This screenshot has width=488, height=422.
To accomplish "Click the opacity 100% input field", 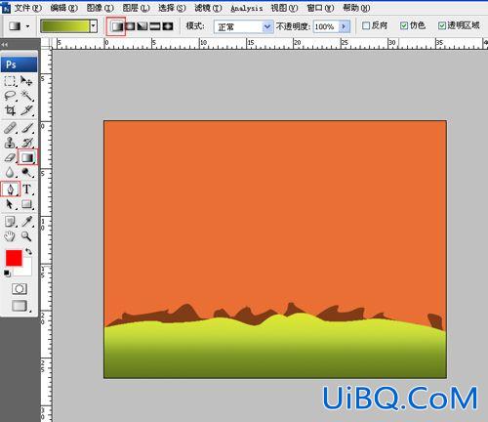I will (326, 26).
